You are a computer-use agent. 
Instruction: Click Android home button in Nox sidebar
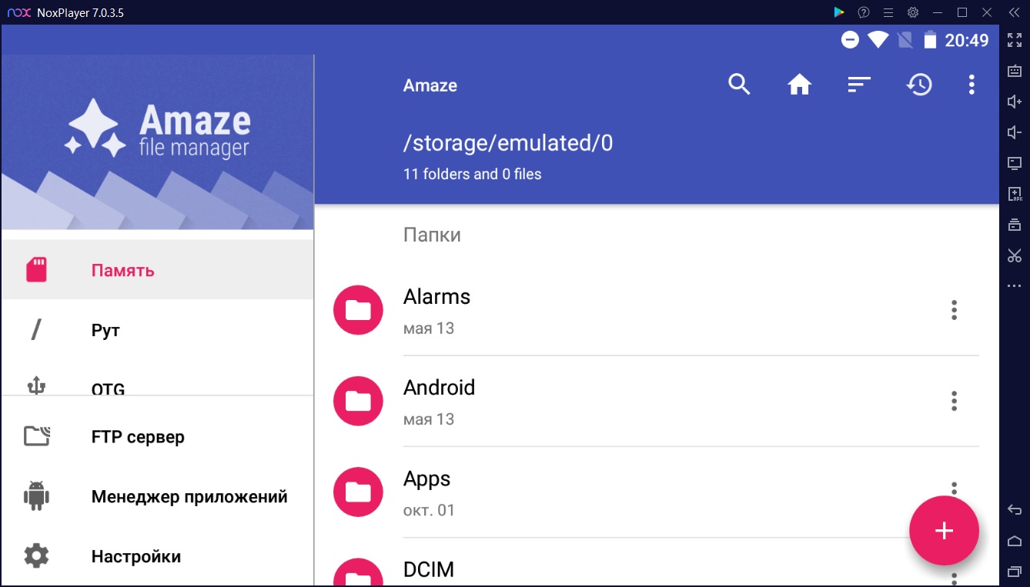(1015, 541)
